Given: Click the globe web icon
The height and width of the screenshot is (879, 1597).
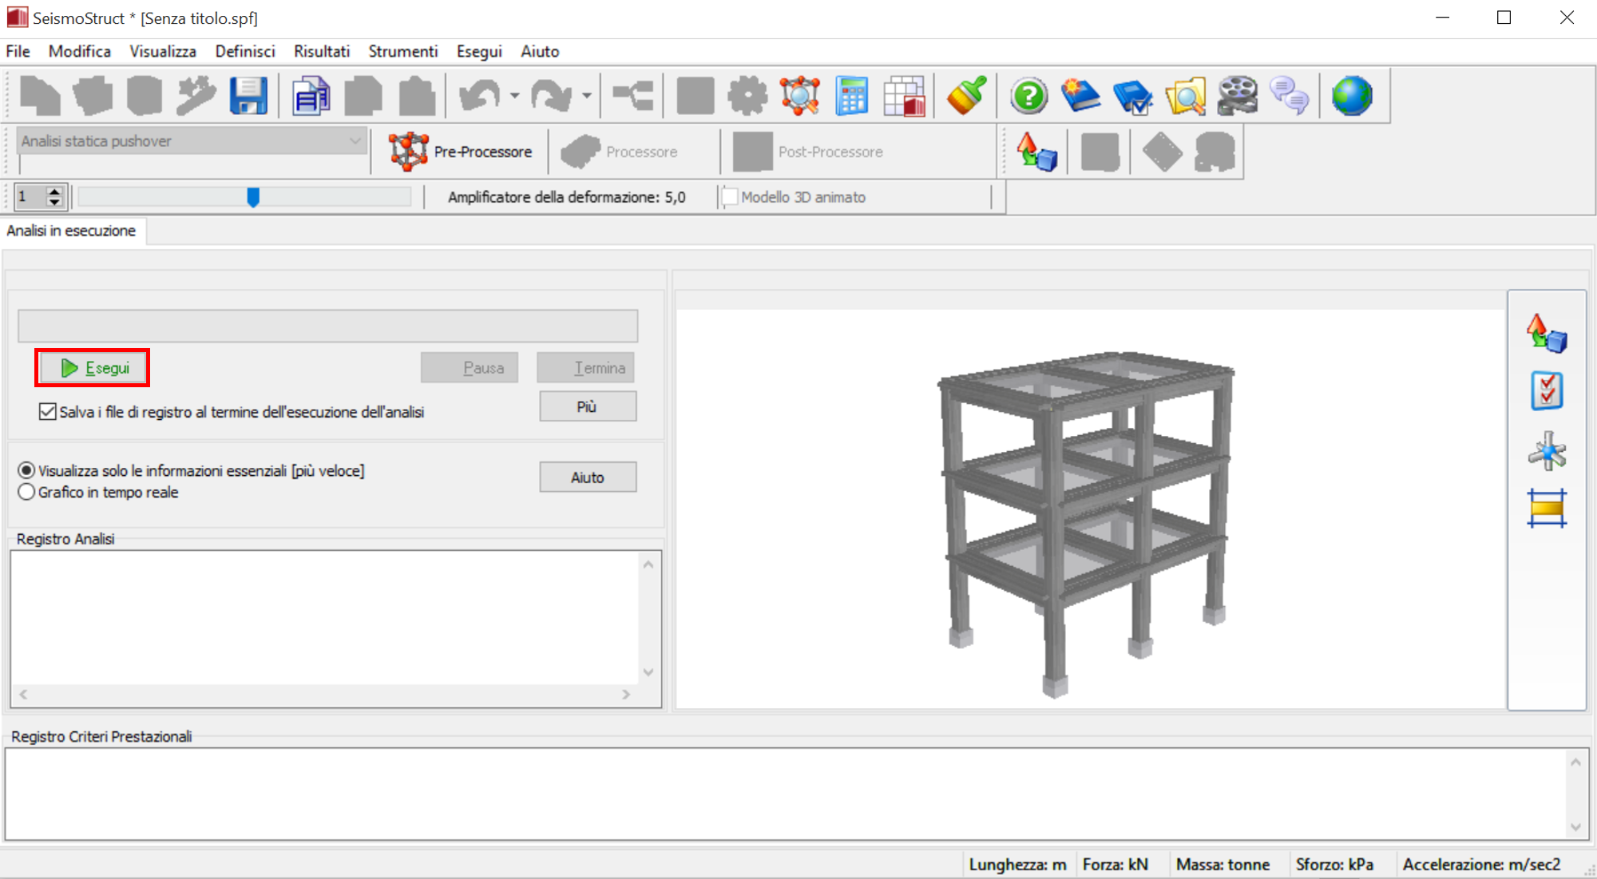Looking at the screenshot, I should [1351, 96].
